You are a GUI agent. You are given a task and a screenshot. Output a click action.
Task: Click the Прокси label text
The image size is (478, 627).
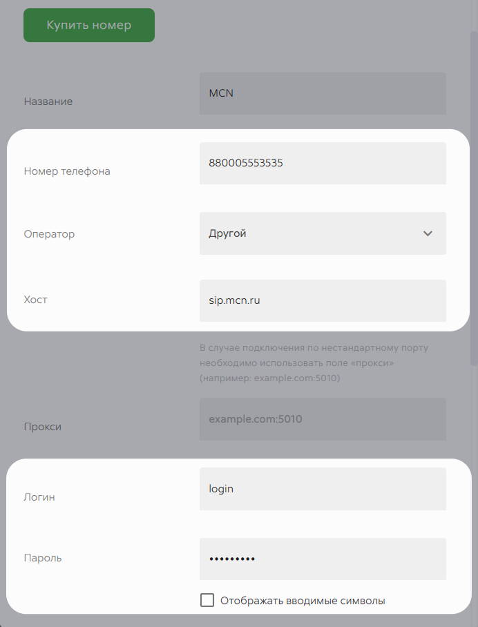[x=42, y=427]
